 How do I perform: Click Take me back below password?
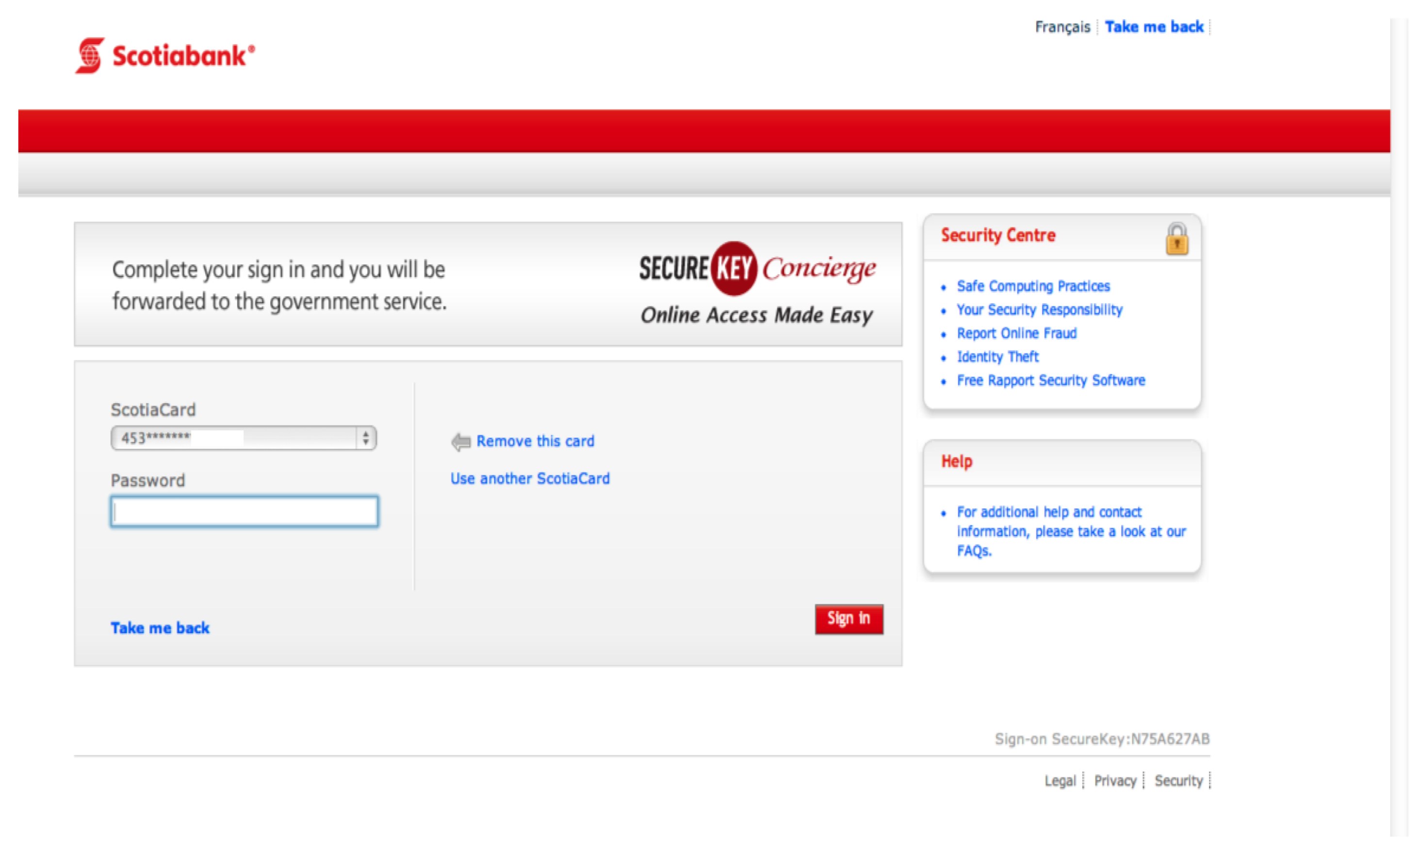click(x=160, y=628)
